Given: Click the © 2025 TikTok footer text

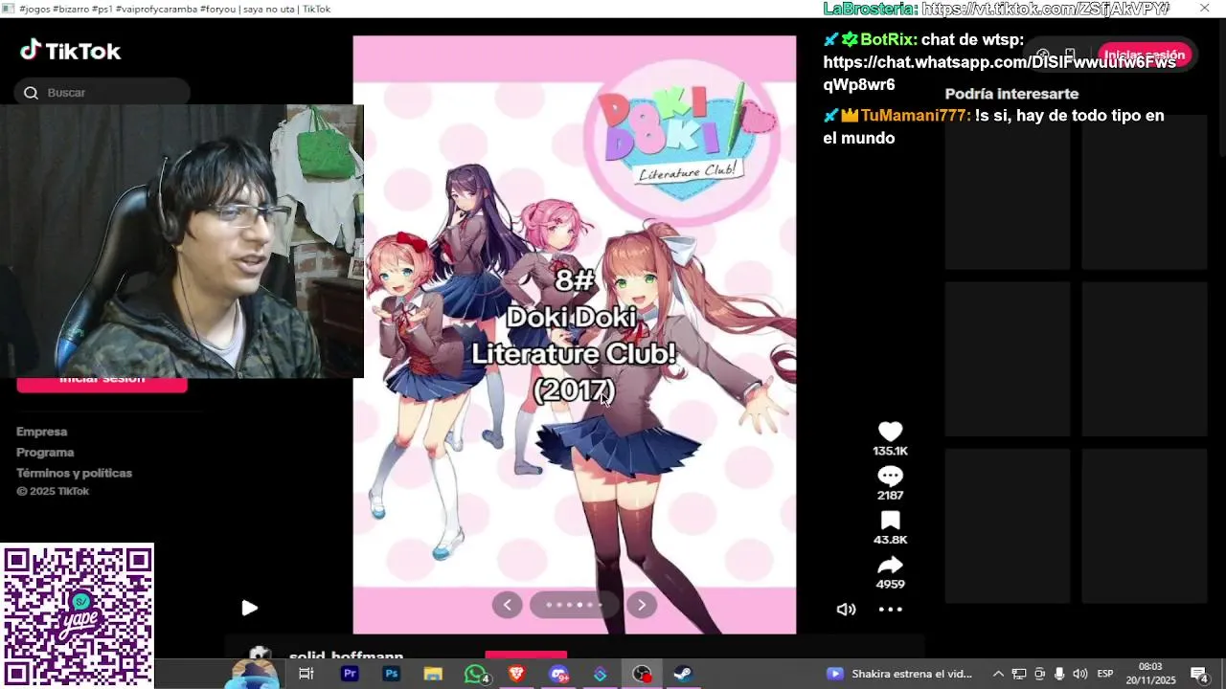Looking at the screenshot, I should [53, 491].
